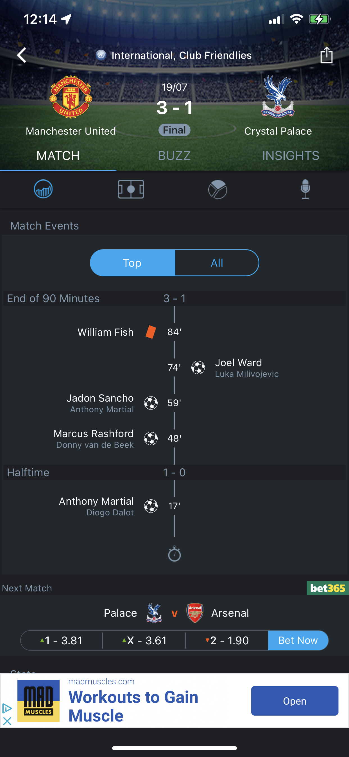The image size is (349, 757).
Task: Tap the share icon at top right
Action: [x=326, y=55]
